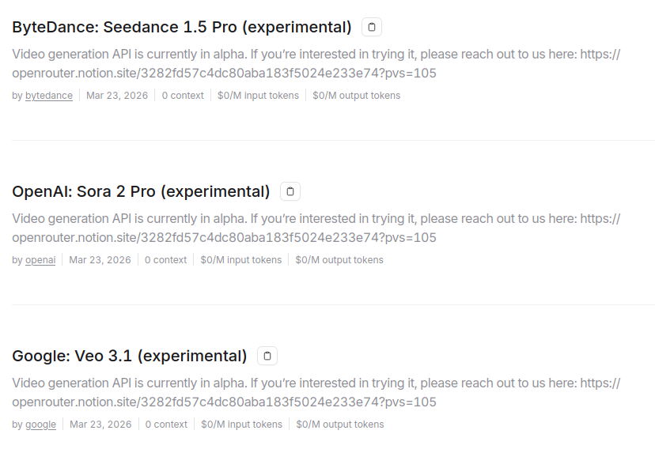655x453 pixels.
Task: Click output tokens price under Veo 3.1
Action: coord(340,425)
